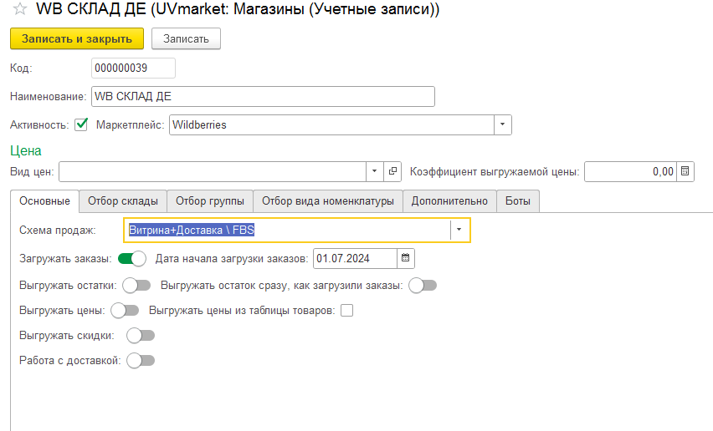Viewport: 713px width, 431px height.
Task: Switch to the 'Отбор склады' tab
Action: point(123,201)
